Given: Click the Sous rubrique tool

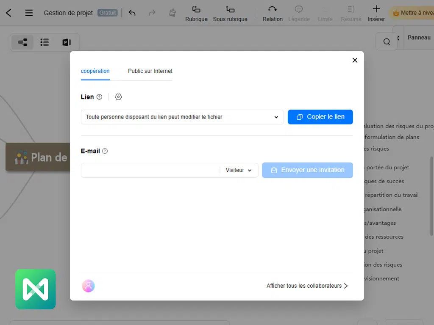Looking at the screenshot, I should (x=230, y=14).
